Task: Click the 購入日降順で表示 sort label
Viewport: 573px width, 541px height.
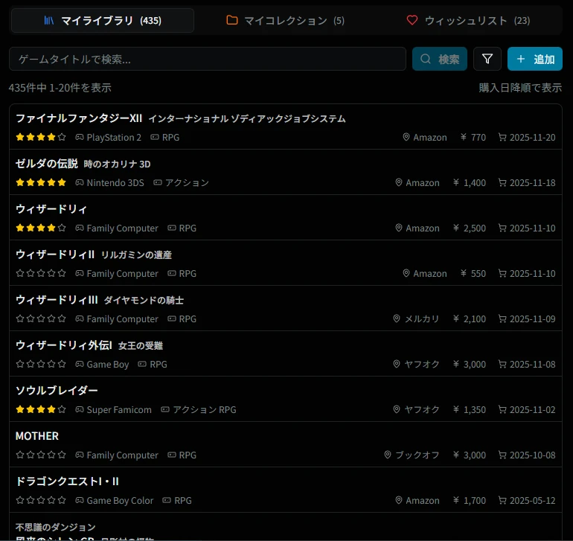Action: pyautogui.click(x=519, y=88)
